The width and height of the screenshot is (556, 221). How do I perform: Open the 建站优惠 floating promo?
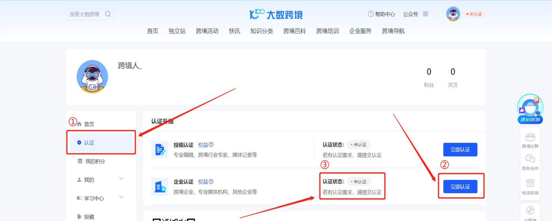coord(530,109)
